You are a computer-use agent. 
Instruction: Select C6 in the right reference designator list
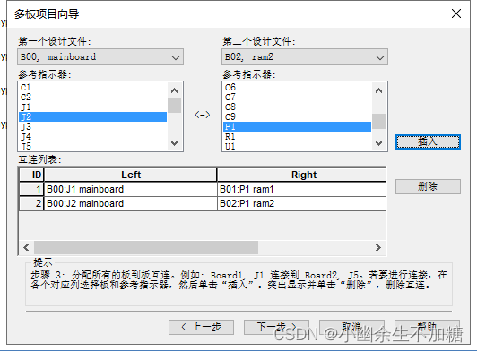click(x=297, y=87)
